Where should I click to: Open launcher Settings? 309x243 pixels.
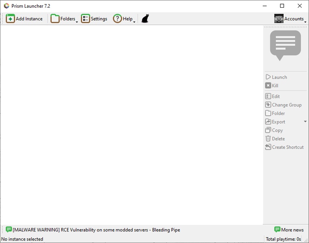coord(94,19)
